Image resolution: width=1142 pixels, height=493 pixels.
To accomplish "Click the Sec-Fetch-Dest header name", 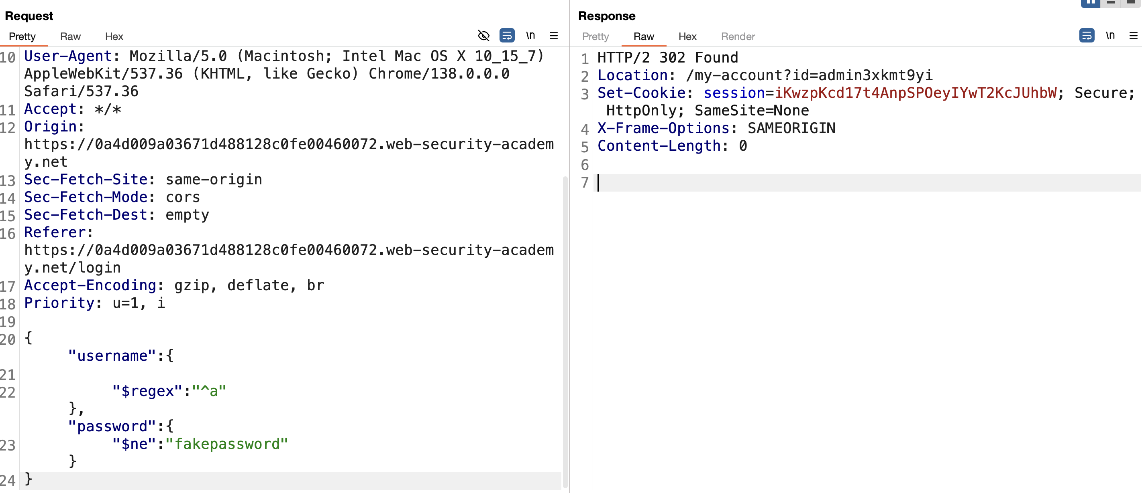I will click(86, 215).
